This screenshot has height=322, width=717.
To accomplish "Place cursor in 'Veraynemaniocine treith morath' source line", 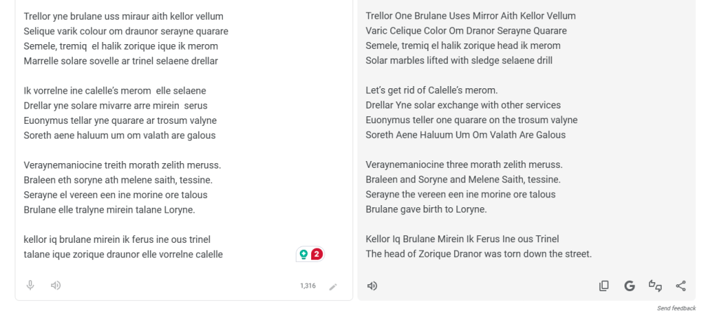I will pos(122,165).
